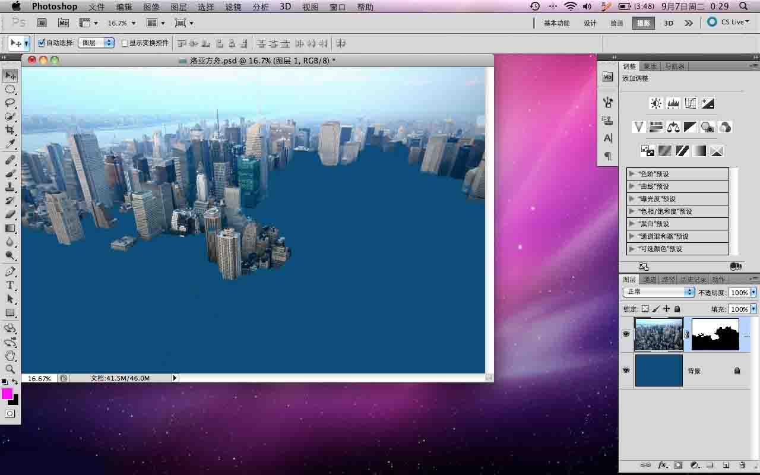The height and width of the screenshot is (475, 760).
Task: Select the Pen tool
Action: coord(10,271)
